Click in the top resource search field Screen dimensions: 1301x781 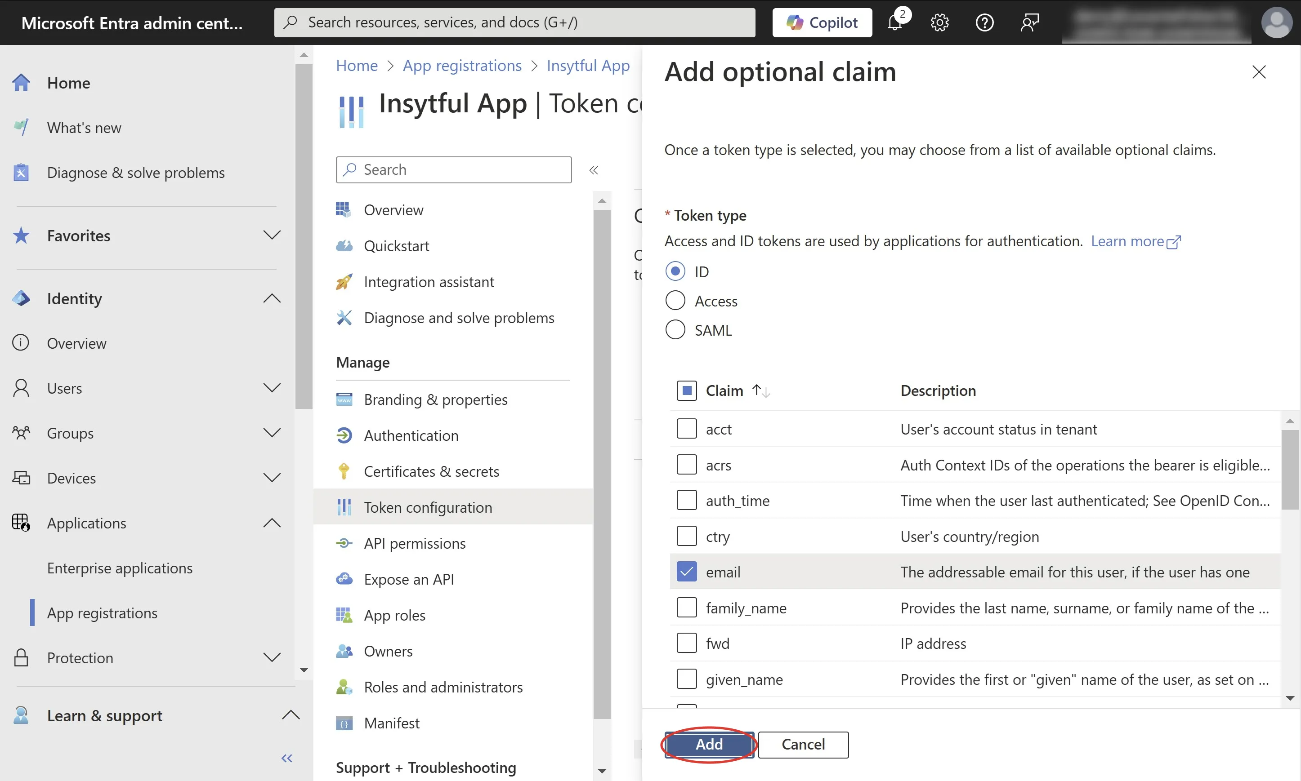(514, 22)
